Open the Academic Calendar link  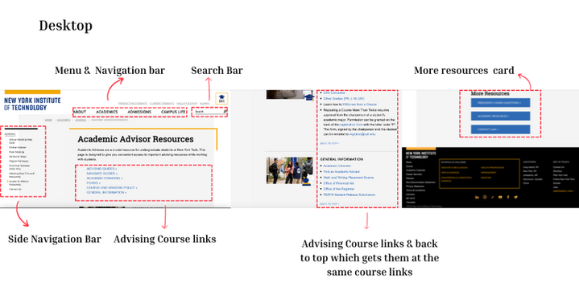337,166
